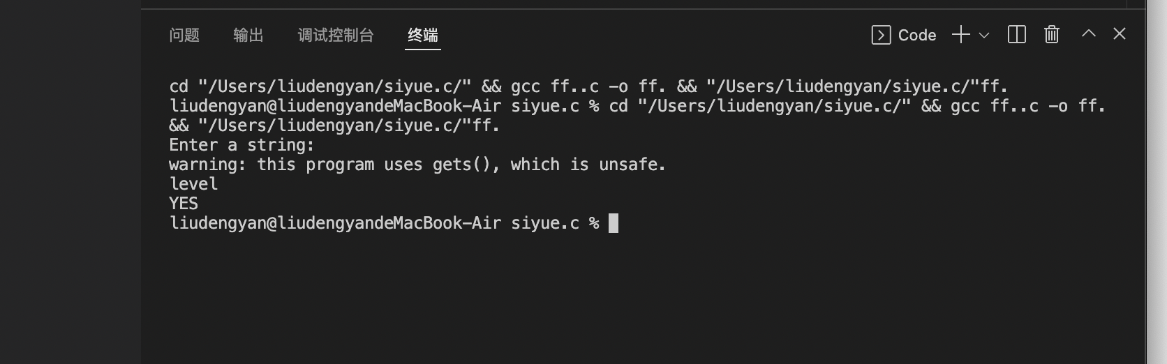
Task: Create a new terminal with plus icon
Action: (961, 34)
